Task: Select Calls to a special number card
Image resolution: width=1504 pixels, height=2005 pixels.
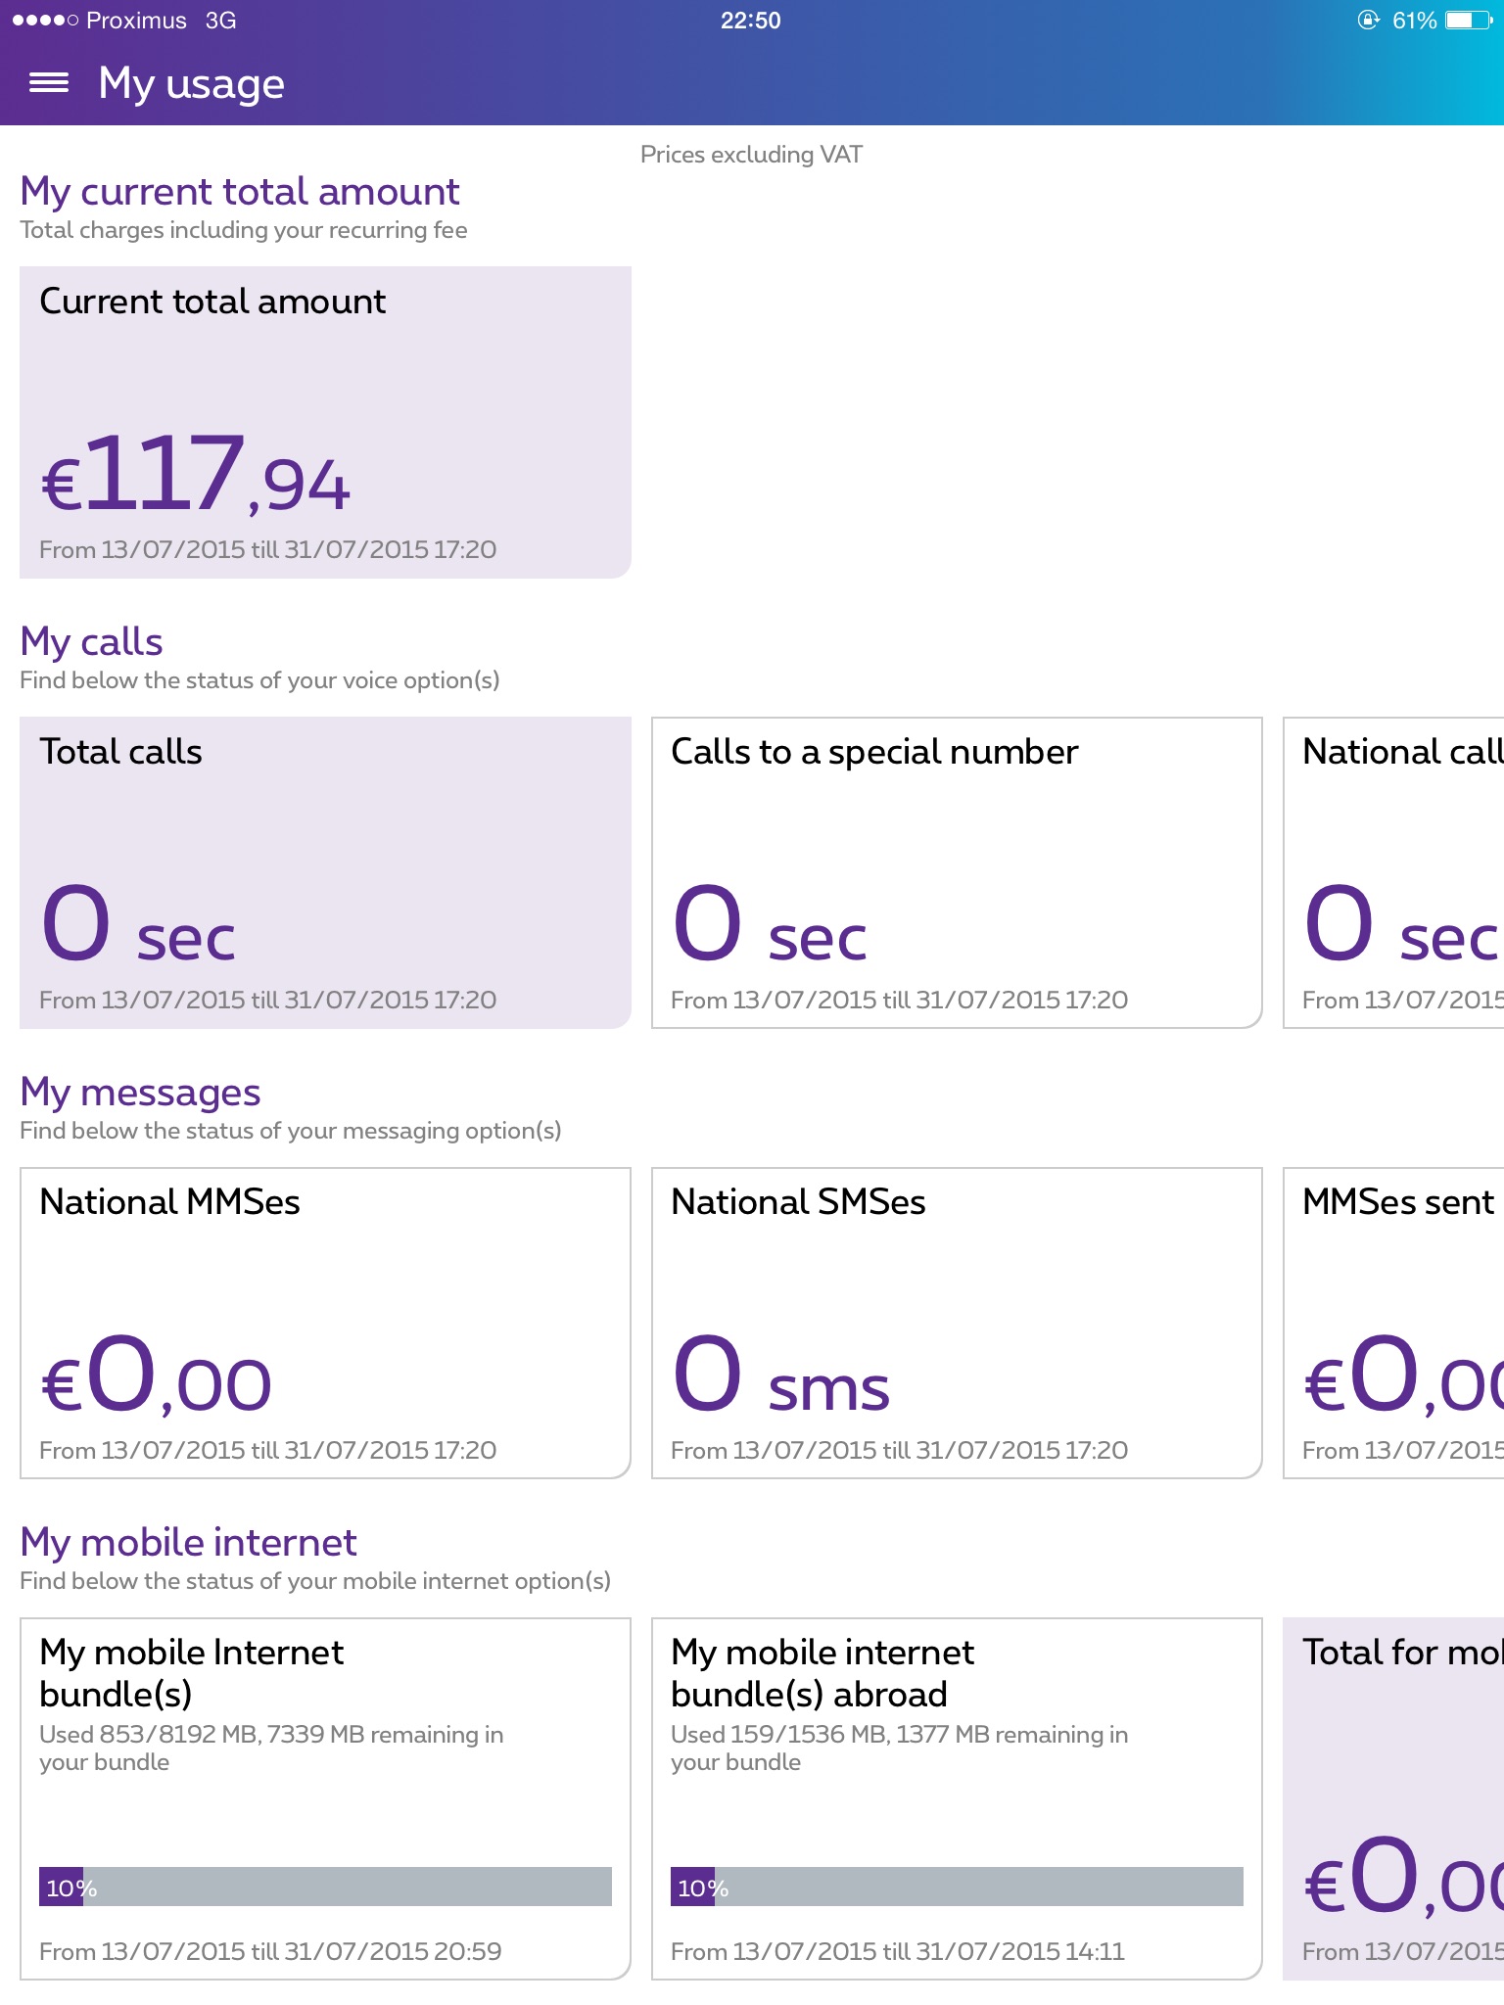Action: [x=957, y=872]
